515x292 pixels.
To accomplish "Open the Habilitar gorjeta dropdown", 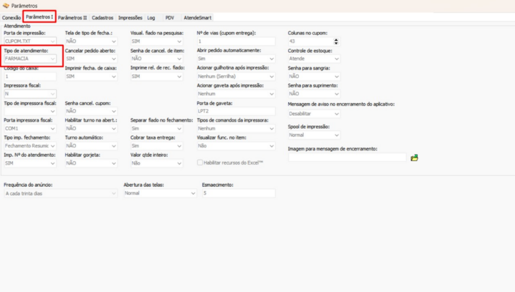I will pos(113,163).
